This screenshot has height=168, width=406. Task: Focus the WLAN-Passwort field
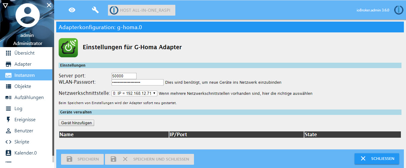tap(137, 82)
